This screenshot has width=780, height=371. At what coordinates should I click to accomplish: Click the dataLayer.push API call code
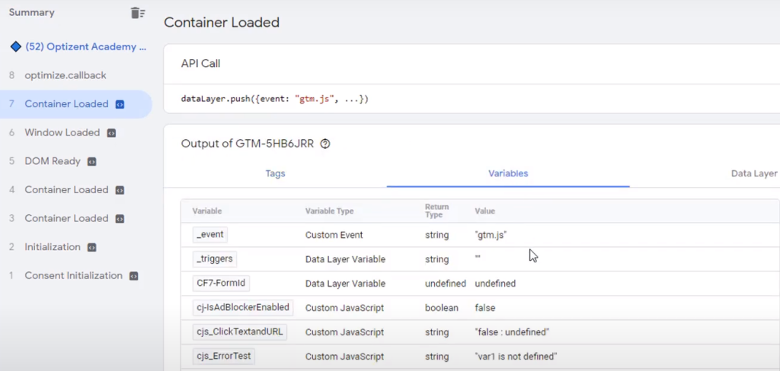(274, 99)
